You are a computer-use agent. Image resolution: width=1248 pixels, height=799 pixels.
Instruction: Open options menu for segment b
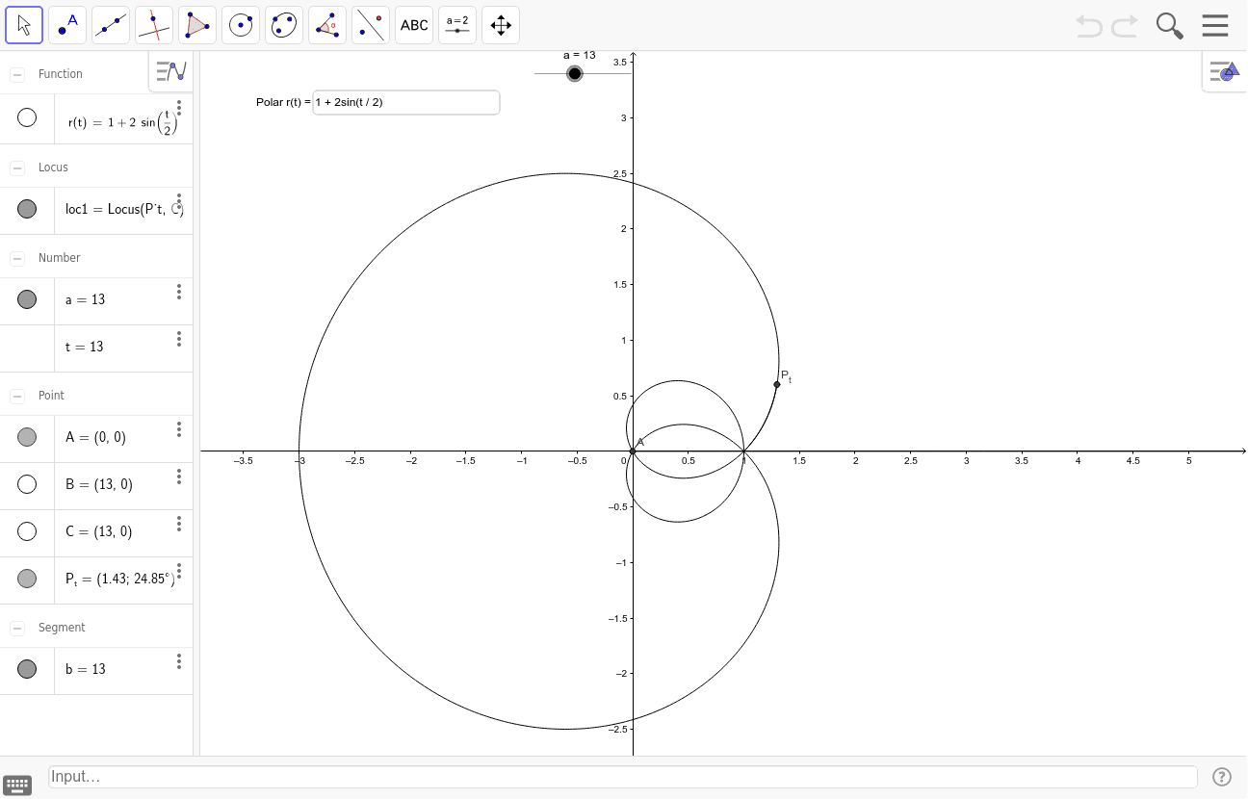coord(179,661)
